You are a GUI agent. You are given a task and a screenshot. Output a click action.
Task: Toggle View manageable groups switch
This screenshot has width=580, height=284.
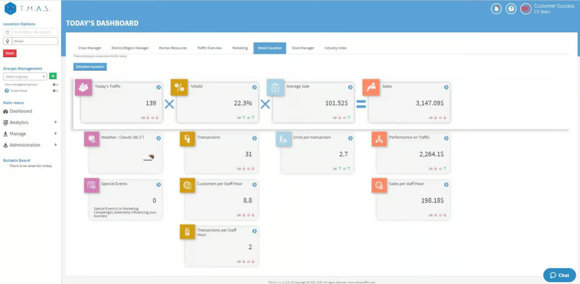click(55, 84)
